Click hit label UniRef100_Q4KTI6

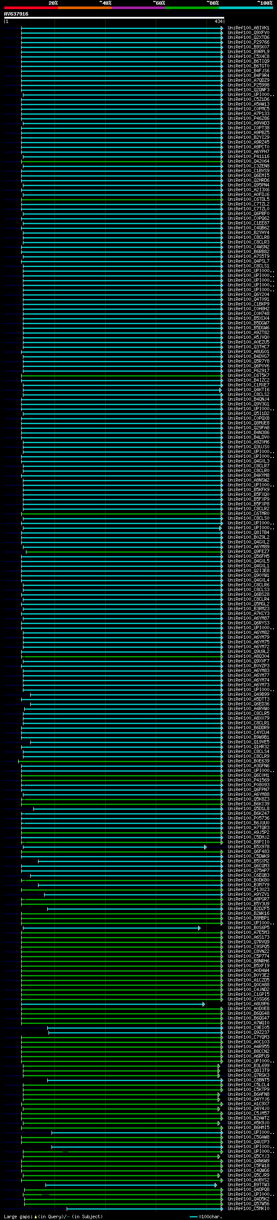(248, 390)
